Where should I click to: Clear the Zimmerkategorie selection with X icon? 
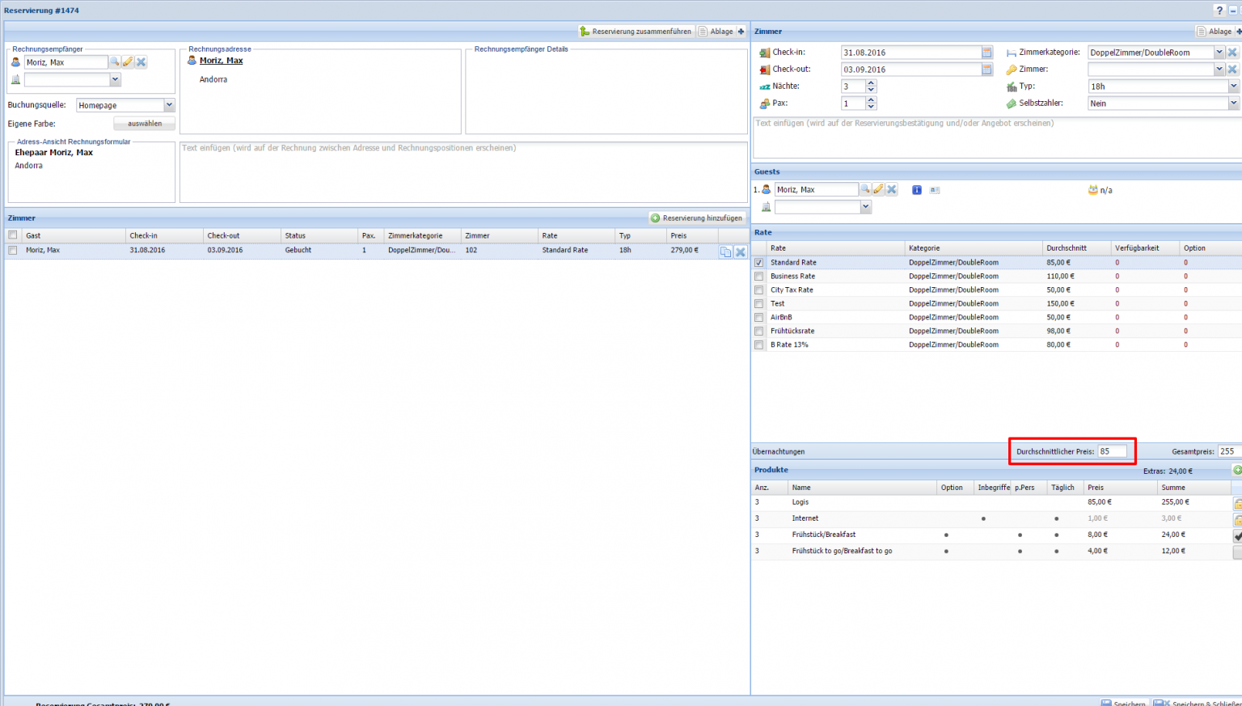click(x=1232, y=53)
